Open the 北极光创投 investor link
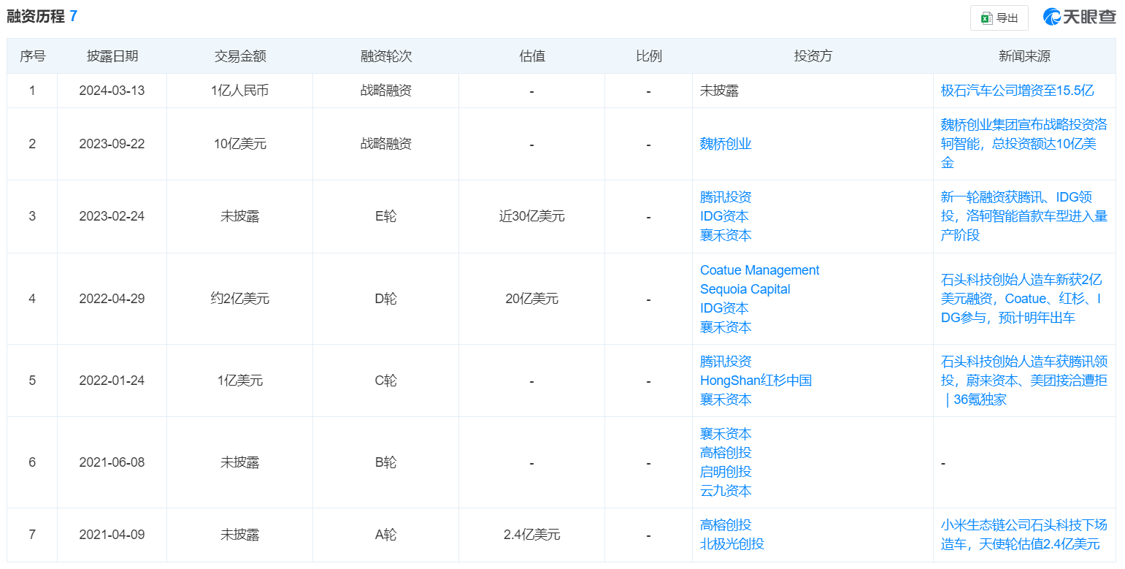 coord(732,544)
